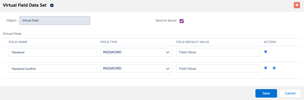
Task: Delete the Password virtual field row
Action: coord(266,52)
